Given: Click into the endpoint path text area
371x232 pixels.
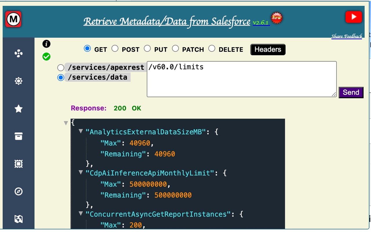Looking at the screenshot, I should click(x=242, y=79).
